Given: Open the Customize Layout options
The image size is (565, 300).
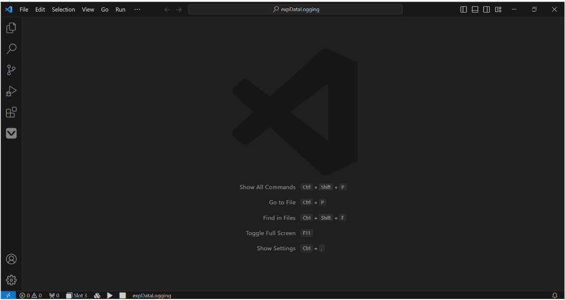Looking at the screenshot, I should tap(498, 9).
